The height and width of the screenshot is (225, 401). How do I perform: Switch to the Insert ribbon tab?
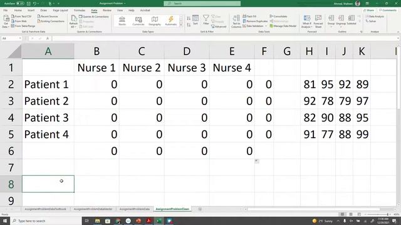(31, 11)
